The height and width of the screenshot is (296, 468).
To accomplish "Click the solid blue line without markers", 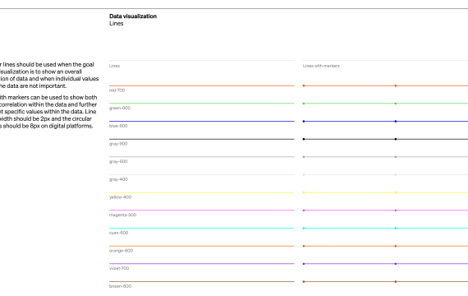I will coord(202,122).
